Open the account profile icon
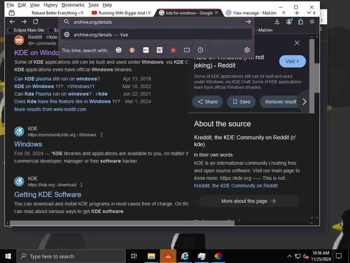The height and width of the screenshot is (263, 350). pyautogui.click(x=289, y=22)
